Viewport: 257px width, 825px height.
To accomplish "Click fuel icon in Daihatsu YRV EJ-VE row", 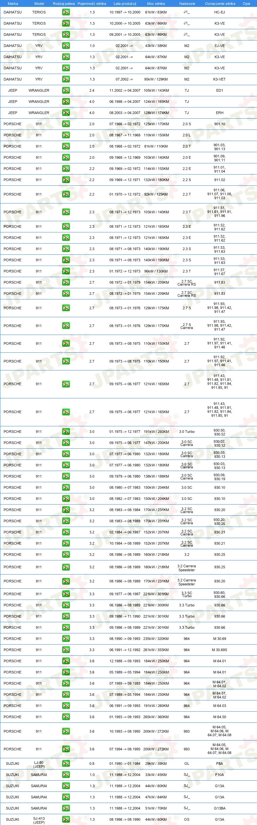I will (66, 46).
